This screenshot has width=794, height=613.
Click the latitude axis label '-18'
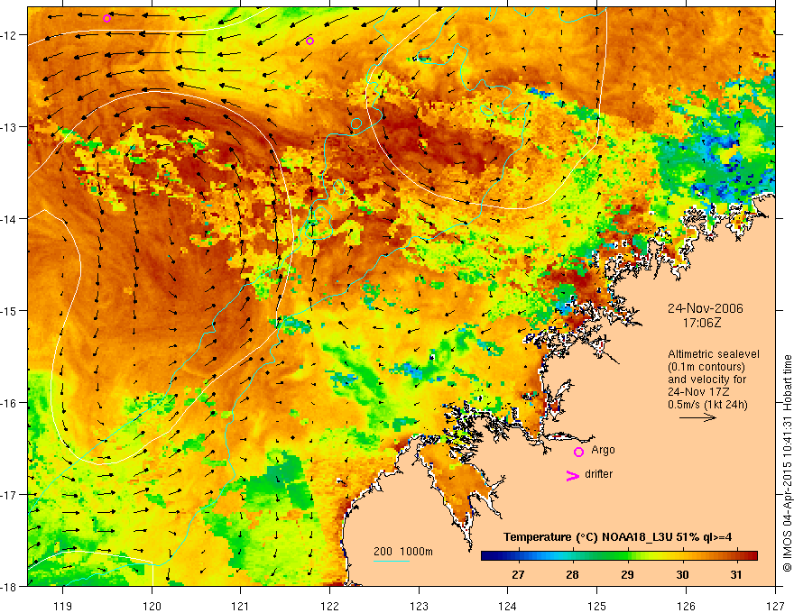tap(9, 586)
